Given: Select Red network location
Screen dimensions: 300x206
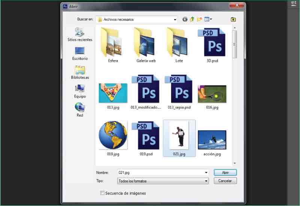Looking at the screenshot, I should (79, 110).
